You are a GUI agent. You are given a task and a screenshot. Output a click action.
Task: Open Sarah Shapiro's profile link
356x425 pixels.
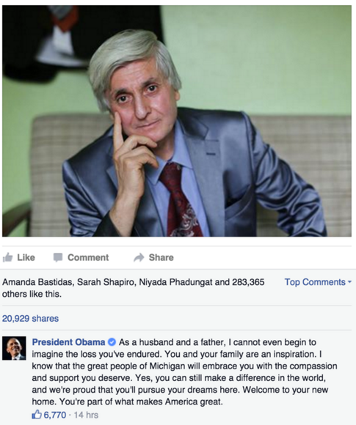coord(106,282)
